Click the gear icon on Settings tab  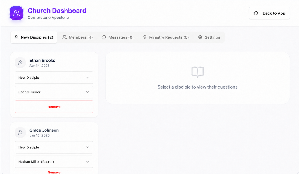[x=200, y=37]
